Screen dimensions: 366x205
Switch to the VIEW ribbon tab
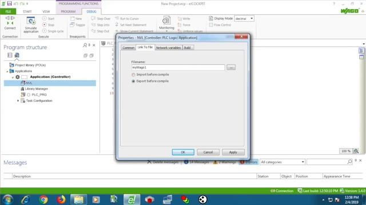[46, 11]
